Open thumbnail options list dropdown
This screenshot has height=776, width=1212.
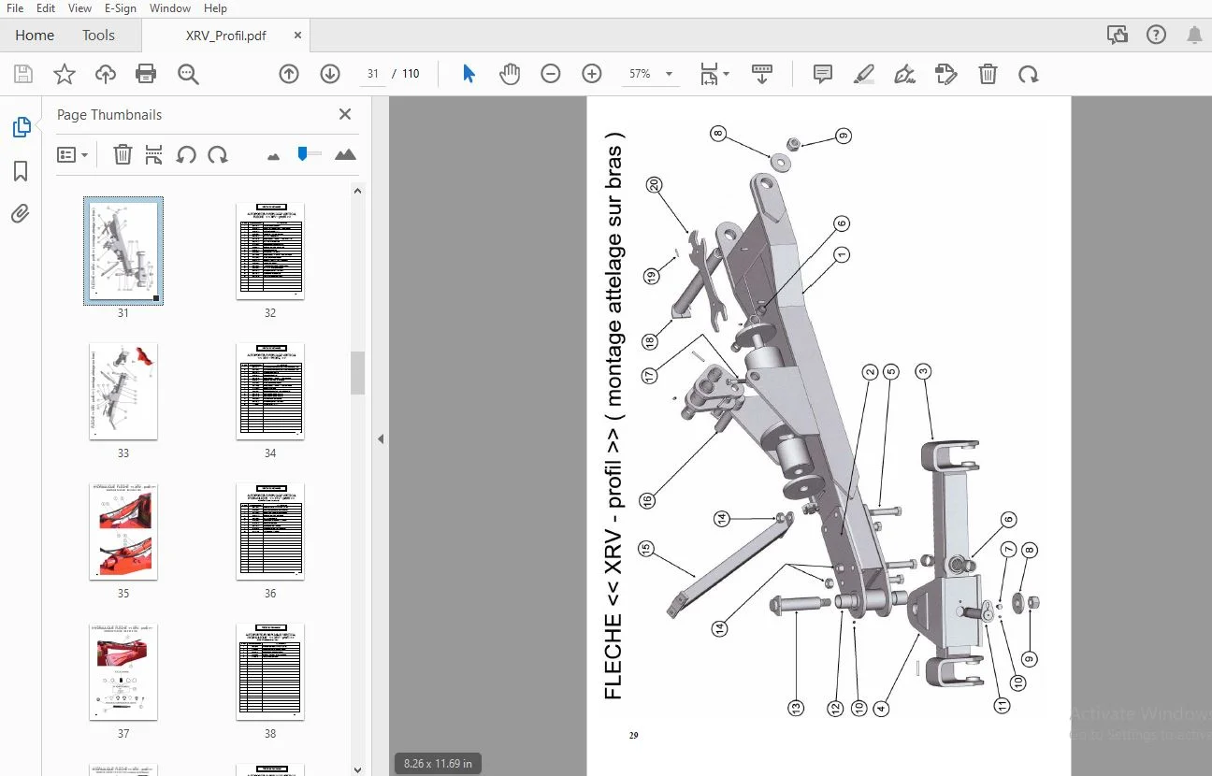[x=72, y=155]
